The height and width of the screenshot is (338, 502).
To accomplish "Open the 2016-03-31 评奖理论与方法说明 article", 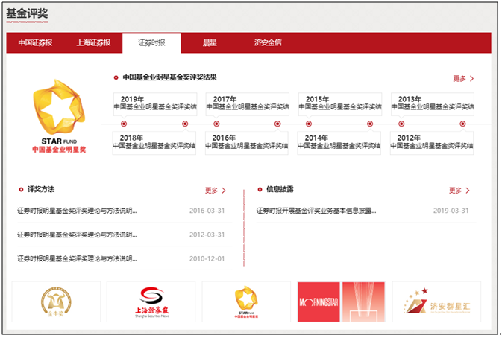I will (x=78, y=211).
